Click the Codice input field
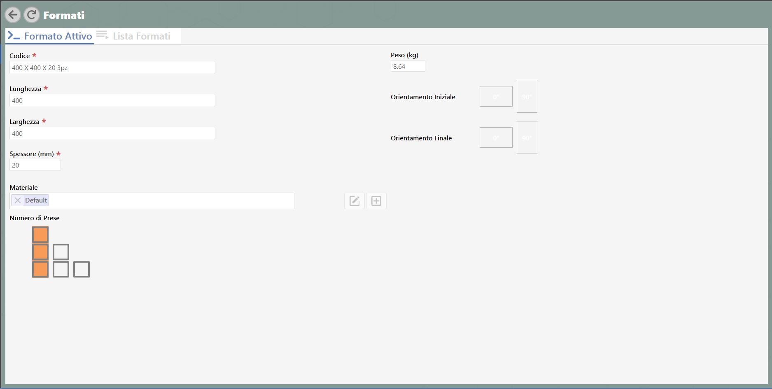Image resolution: width=772 pixels, height=389 pixels. point(112,68)
